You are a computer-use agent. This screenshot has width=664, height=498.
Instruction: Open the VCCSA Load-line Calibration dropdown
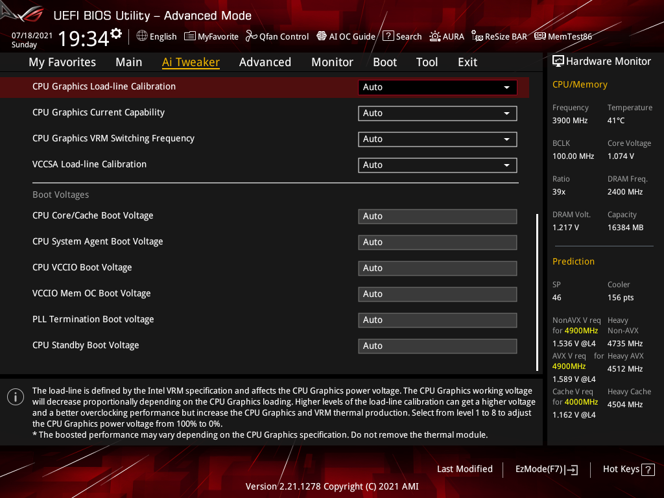(x=437, y=165)
